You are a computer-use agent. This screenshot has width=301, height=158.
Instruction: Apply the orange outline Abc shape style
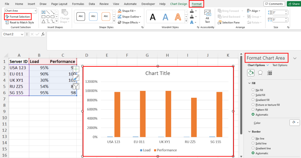point(106,16)
